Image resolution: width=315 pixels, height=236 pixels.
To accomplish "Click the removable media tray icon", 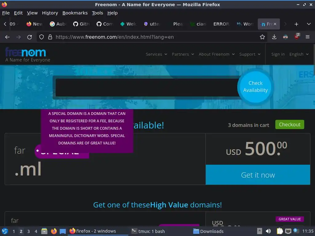I will tap(259, 231).
